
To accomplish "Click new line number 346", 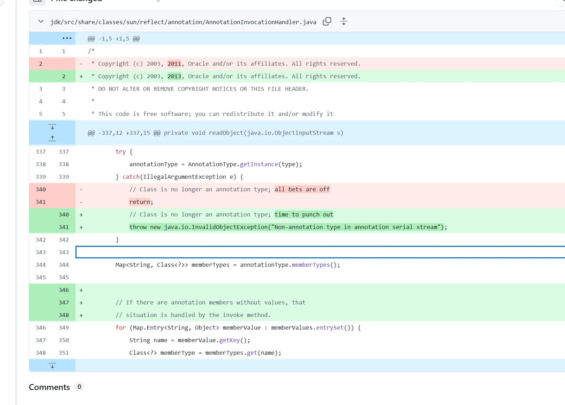I will 64,290.
